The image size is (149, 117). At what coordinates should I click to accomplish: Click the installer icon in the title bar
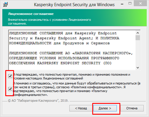pyautogui.click(x=5, y=4)
